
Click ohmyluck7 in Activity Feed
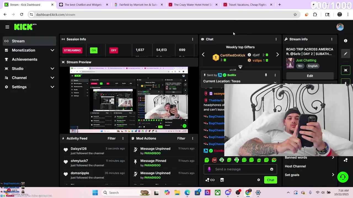[79, 161]
